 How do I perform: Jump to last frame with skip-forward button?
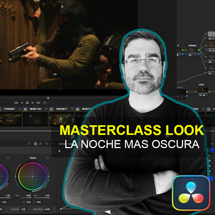38,103
